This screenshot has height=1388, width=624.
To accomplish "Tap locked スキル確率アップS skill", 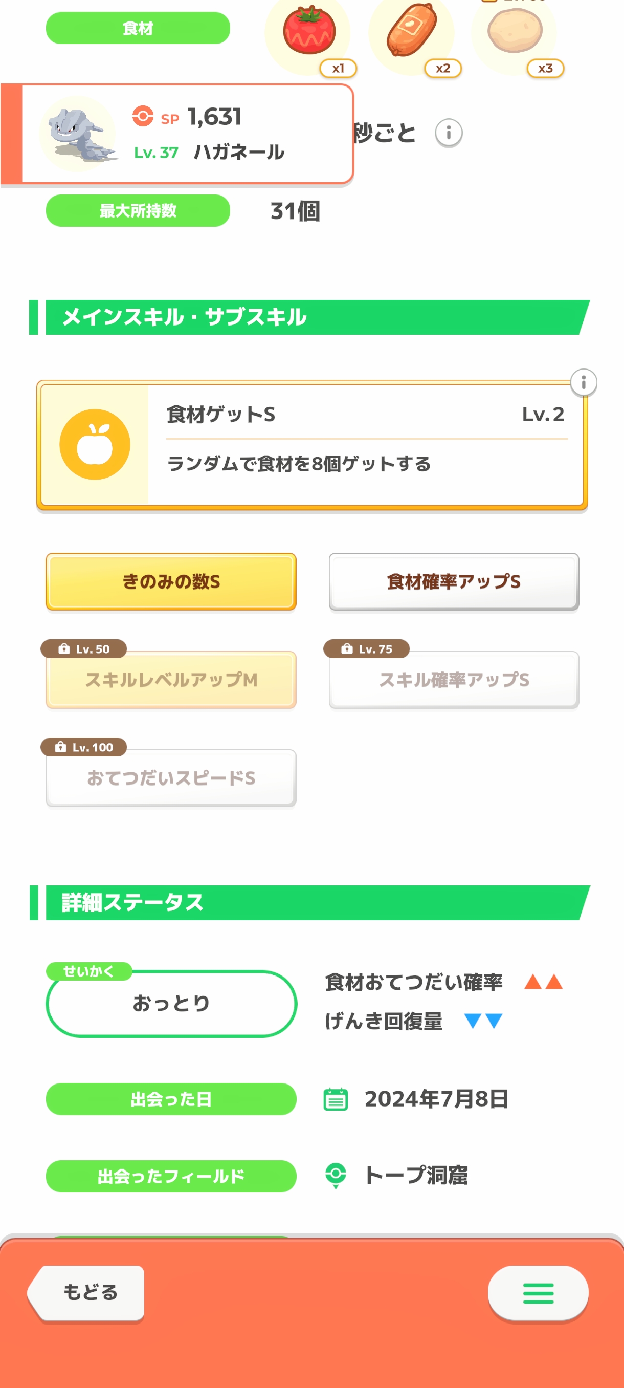I will [x=453, y=680].
